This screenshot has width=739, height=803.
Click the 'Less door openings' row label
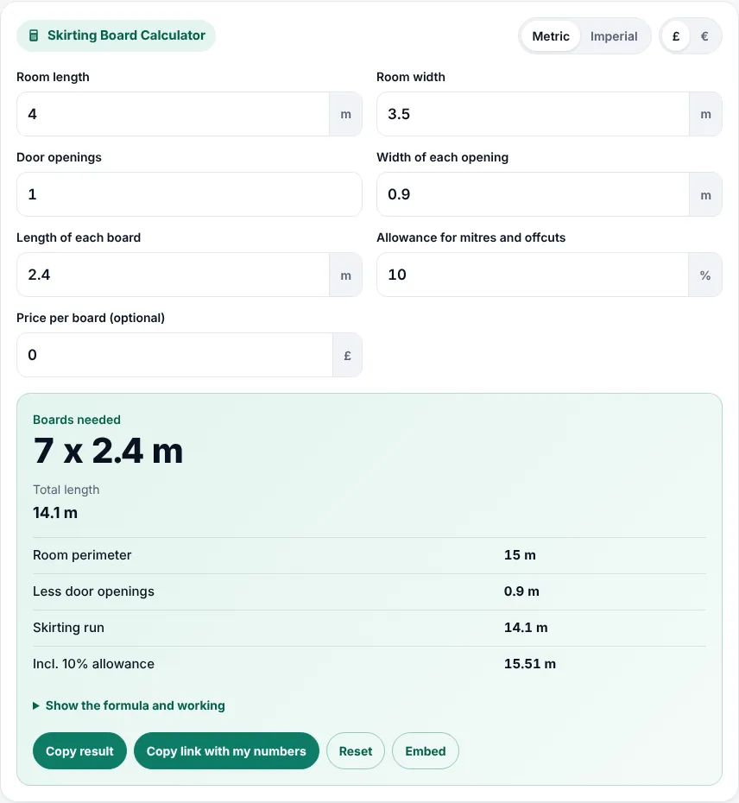93,591
